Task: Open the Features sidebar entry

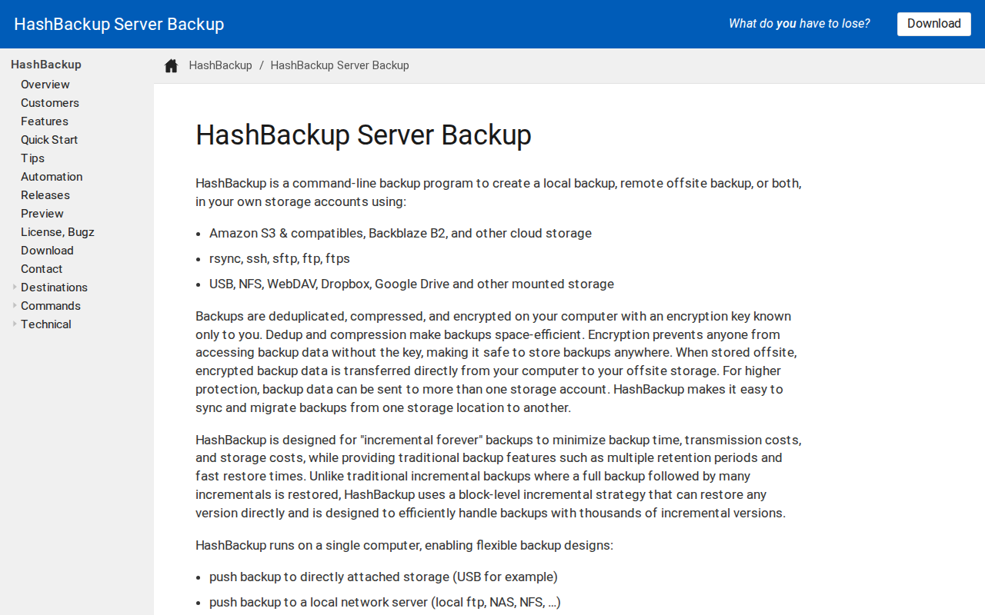Action: point(45,121)
